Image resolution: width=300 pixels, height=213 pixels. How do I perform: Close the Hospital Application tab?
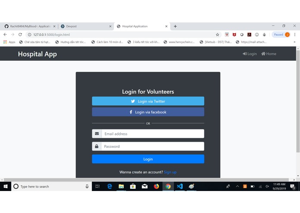click(x=166, y=26)
